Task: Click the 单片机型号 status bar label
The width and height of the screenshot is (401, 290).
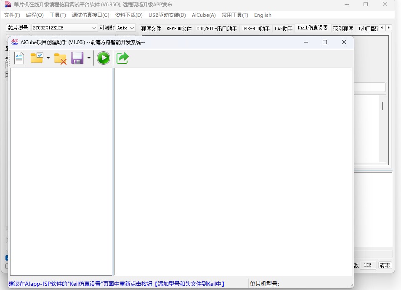Action: [264, 284]
